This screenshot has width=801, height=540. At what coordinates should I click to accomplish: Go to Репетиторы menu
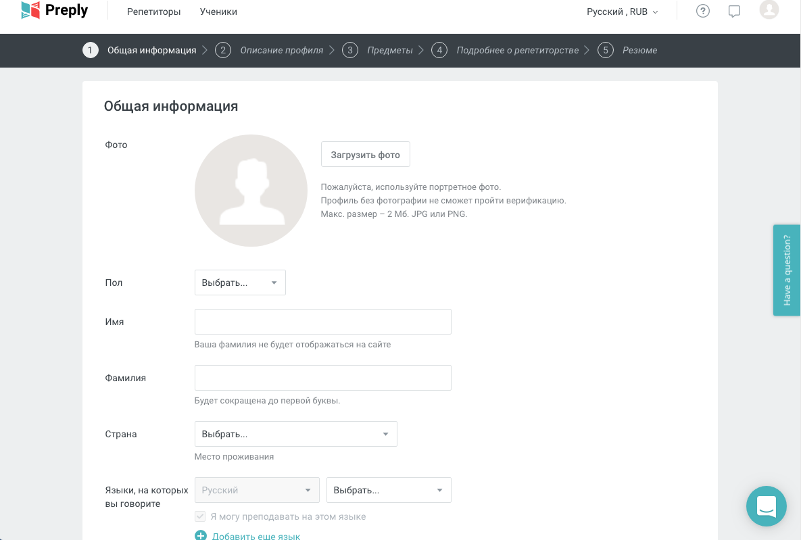tap(153, 11)
